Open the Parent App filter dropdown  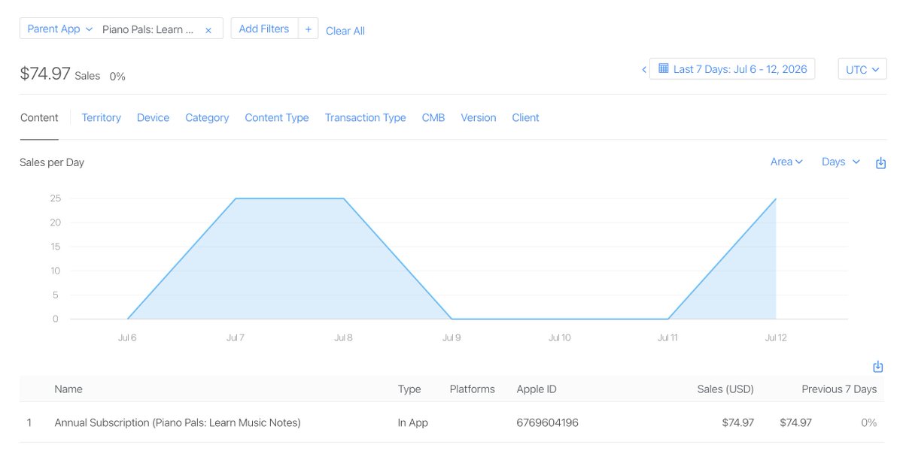[x=59, y=29]
